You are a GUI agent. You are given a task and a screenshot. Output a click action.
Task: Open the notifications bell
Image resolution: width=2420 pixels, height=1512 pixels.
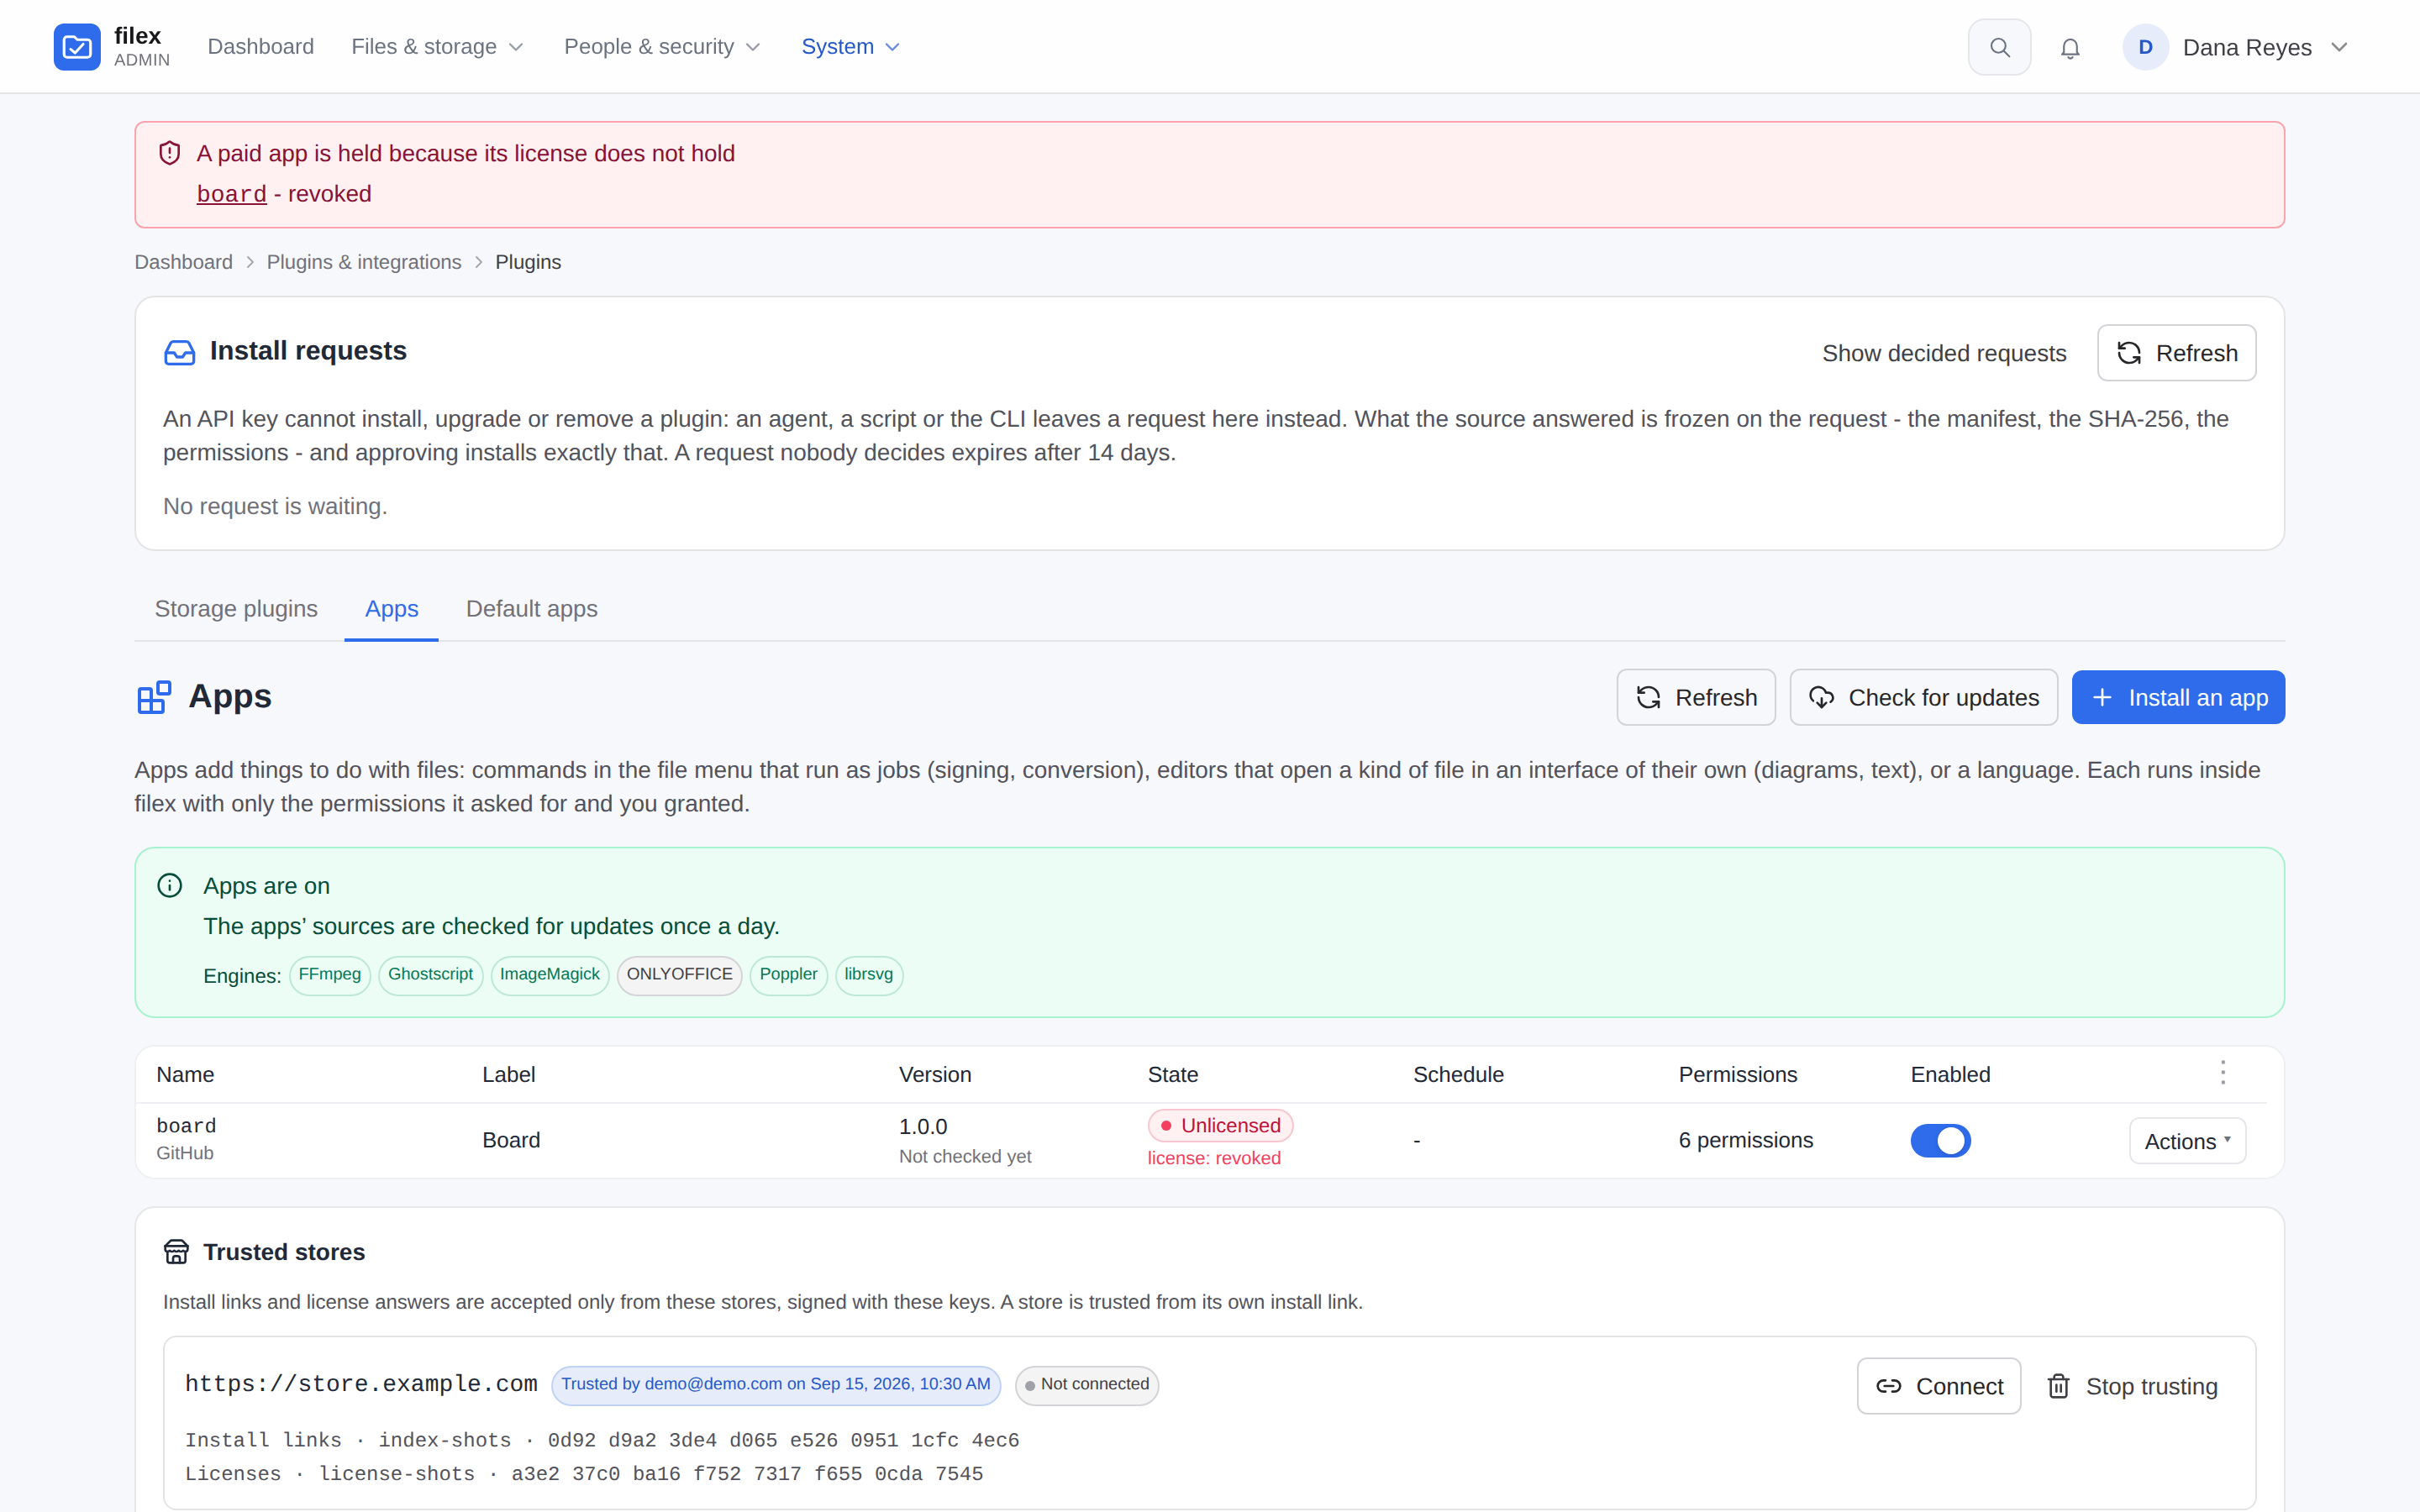tap(2070, 47)
